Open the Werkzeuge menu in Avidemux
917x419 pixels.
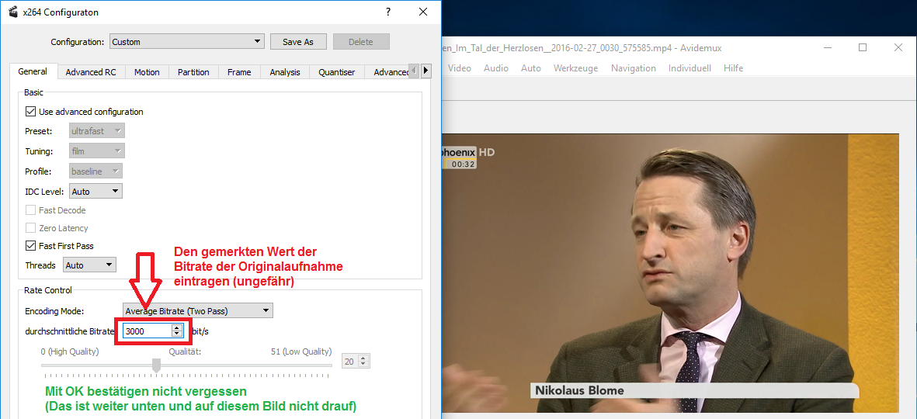click(x=575, y=68)
